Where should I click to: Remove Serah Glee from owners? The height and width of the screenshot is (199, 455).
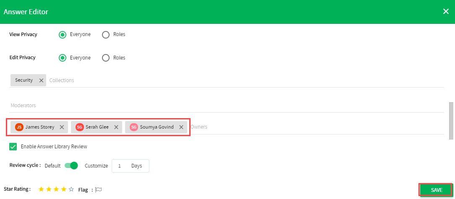click(x=116, y=127)
